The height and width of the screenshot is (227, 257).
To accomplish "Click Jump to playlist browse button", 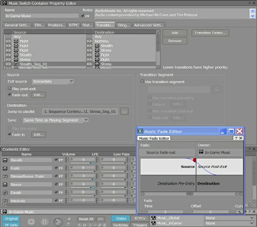I will (x=125, y=111).
